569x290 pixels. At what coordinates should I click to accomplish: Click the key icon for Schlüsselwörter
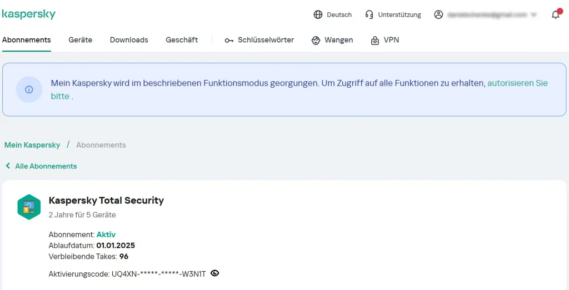[x=229, y=41]
